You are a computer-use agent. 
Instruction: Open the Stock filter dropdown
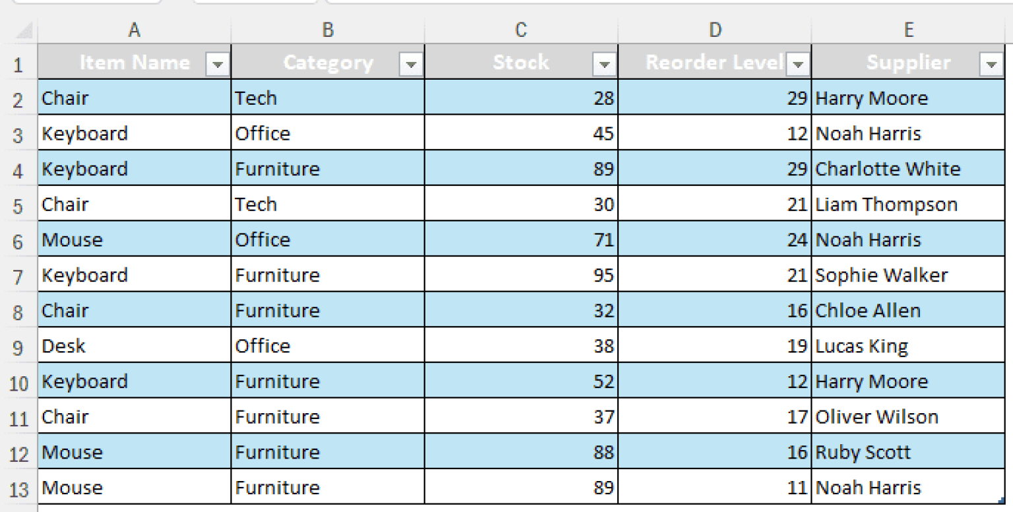pyautogui.click(x=604, y=63)
